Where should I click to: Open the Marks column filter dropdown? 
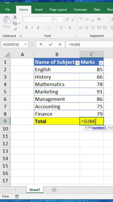click(x=101, y=63)
